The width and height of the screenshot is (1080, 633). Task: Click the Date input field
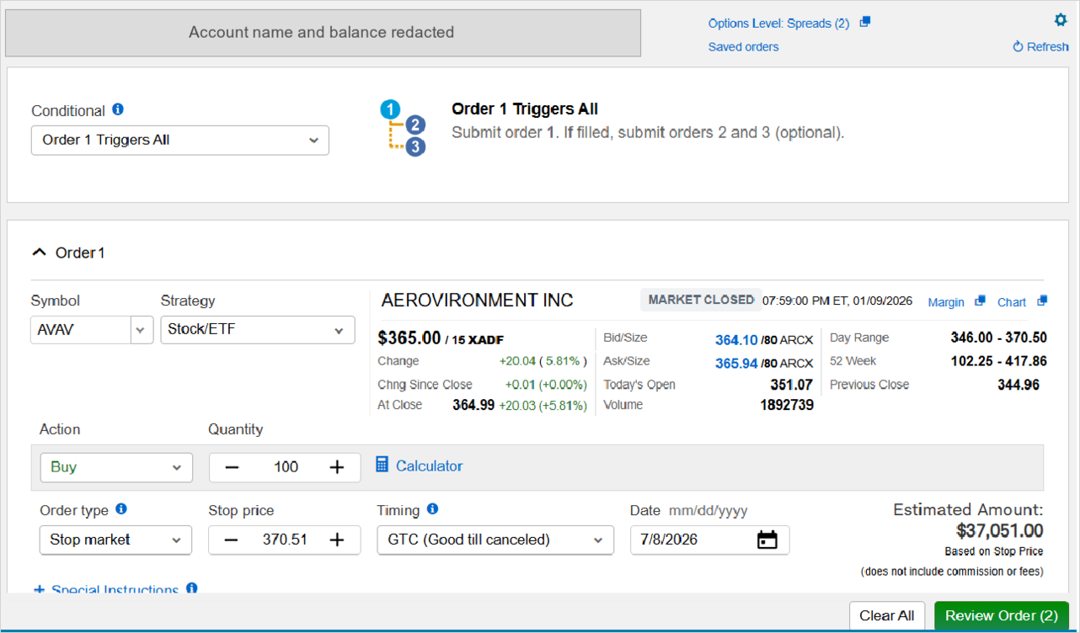pyautogui.click(x=710, y=540)
